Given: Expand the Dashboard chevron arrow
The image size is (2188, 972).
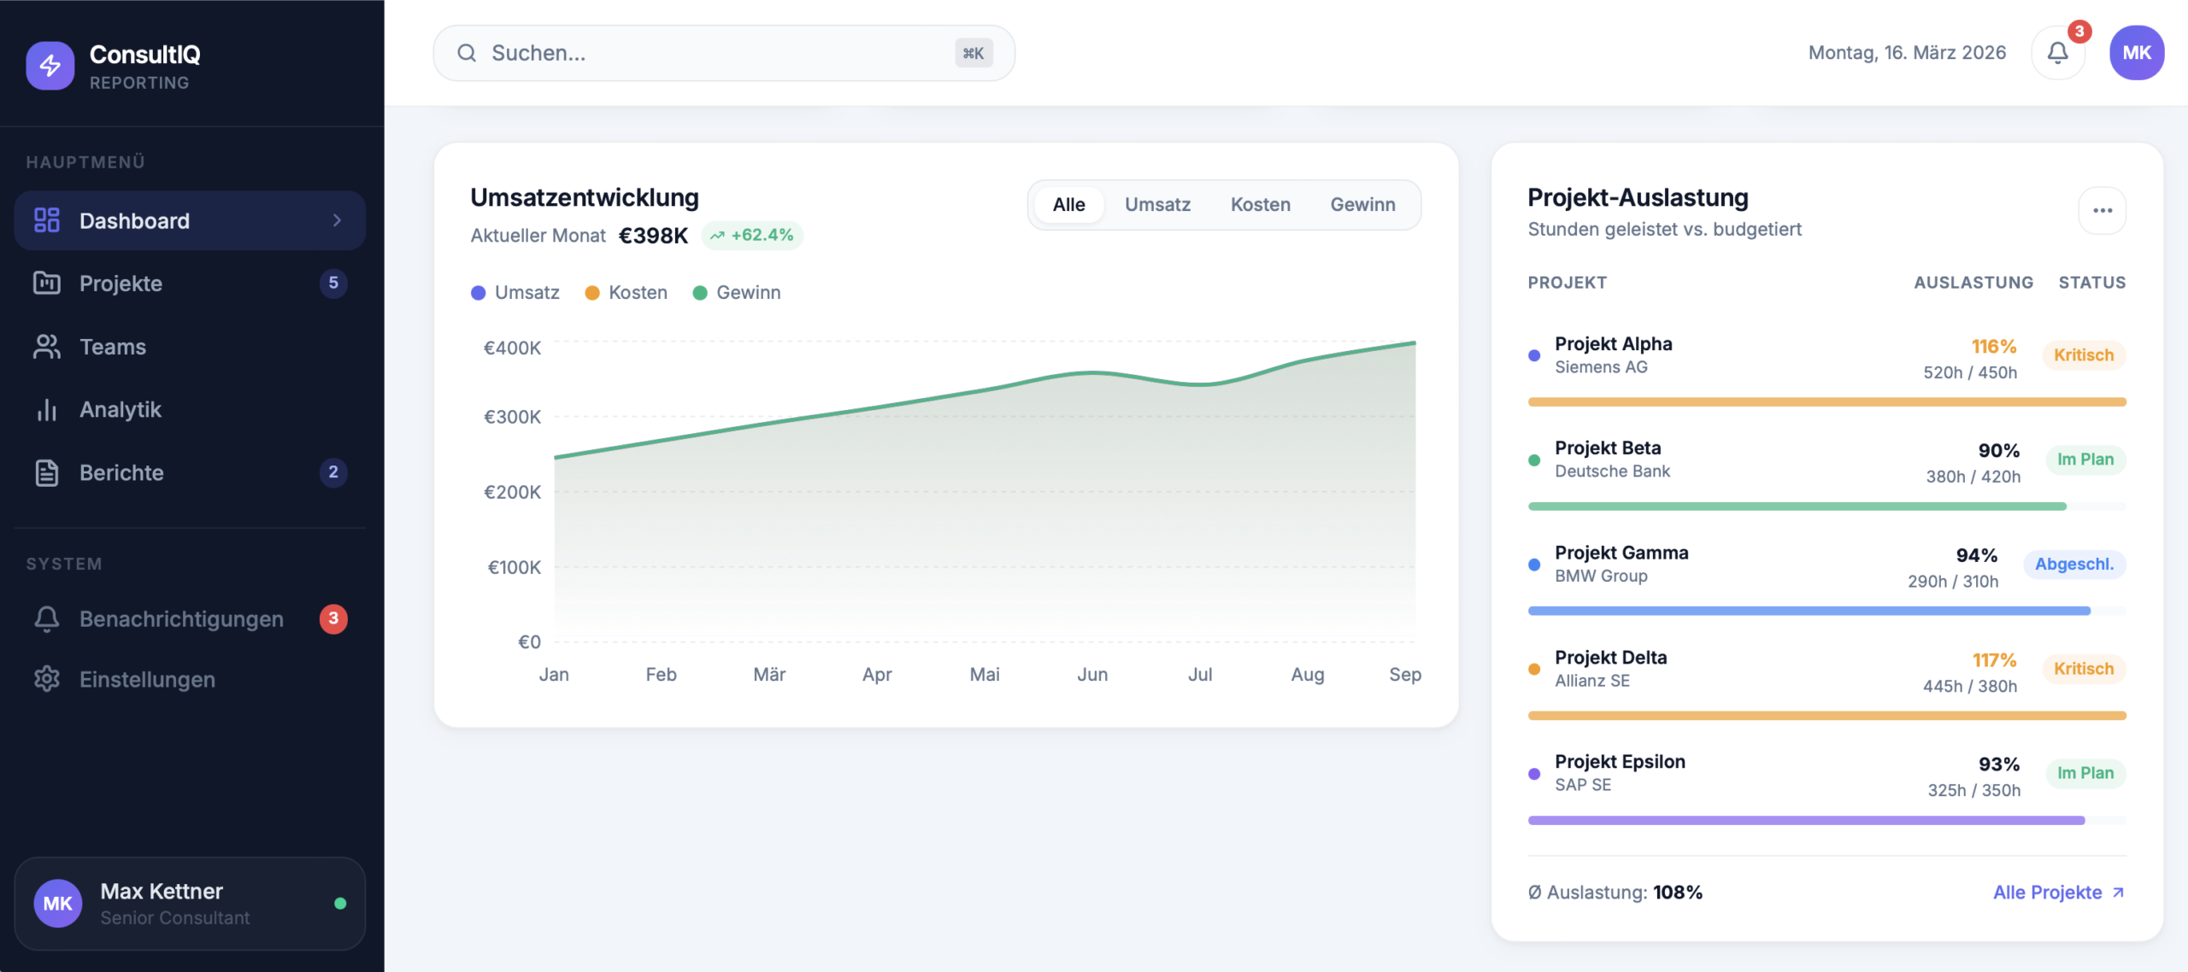Looking at the screenshot, I should [x=337, y=220].
